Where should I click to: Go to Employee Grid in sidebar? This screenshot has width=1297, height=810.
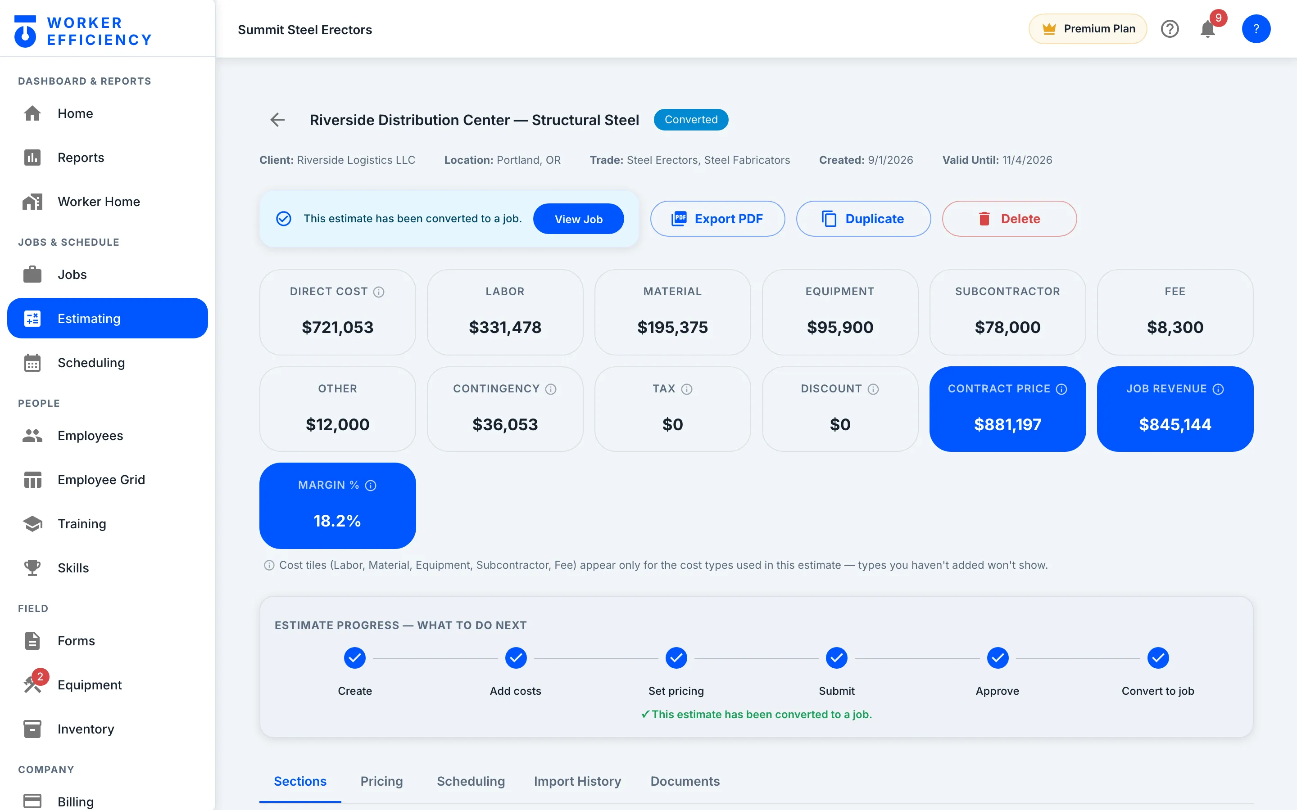(x=108, y=479)
